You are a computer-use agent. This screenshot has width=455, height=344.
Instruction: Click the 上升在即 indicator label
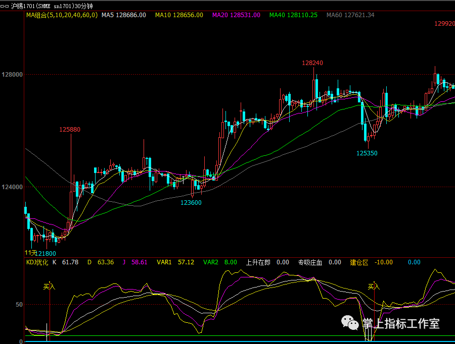pos(258,262)
